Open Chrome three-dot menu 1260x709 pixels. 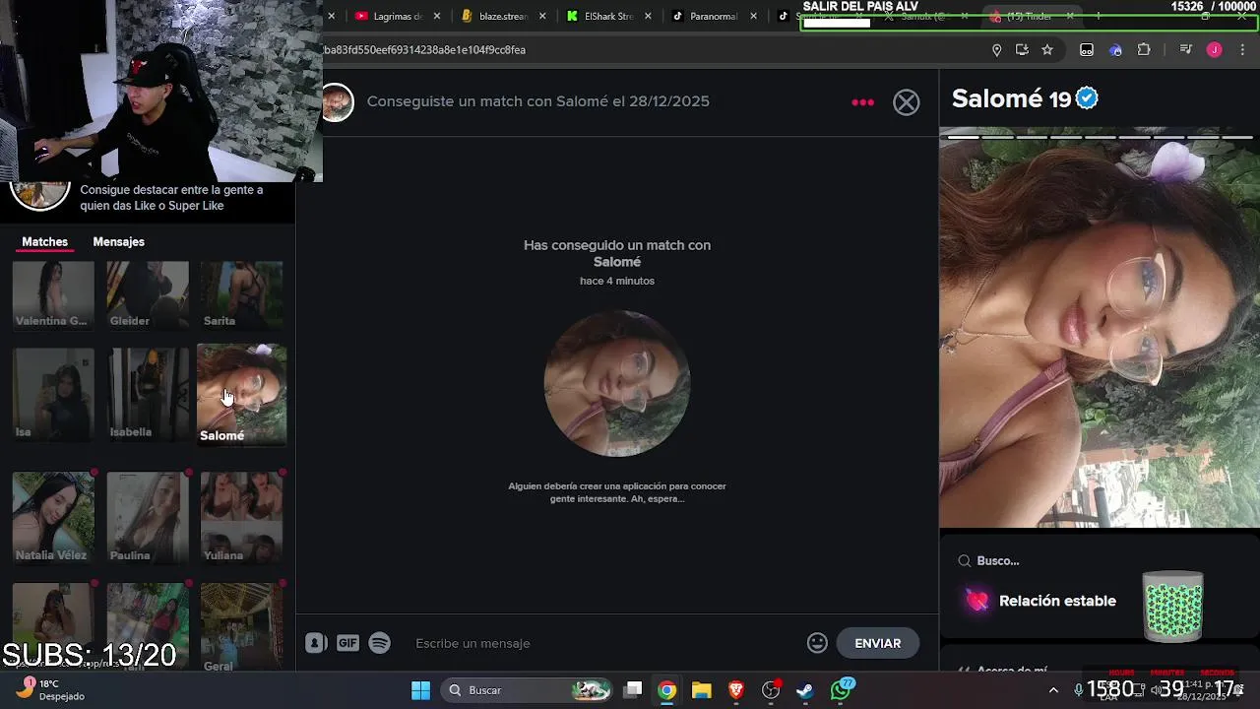tap(1242, 50)
